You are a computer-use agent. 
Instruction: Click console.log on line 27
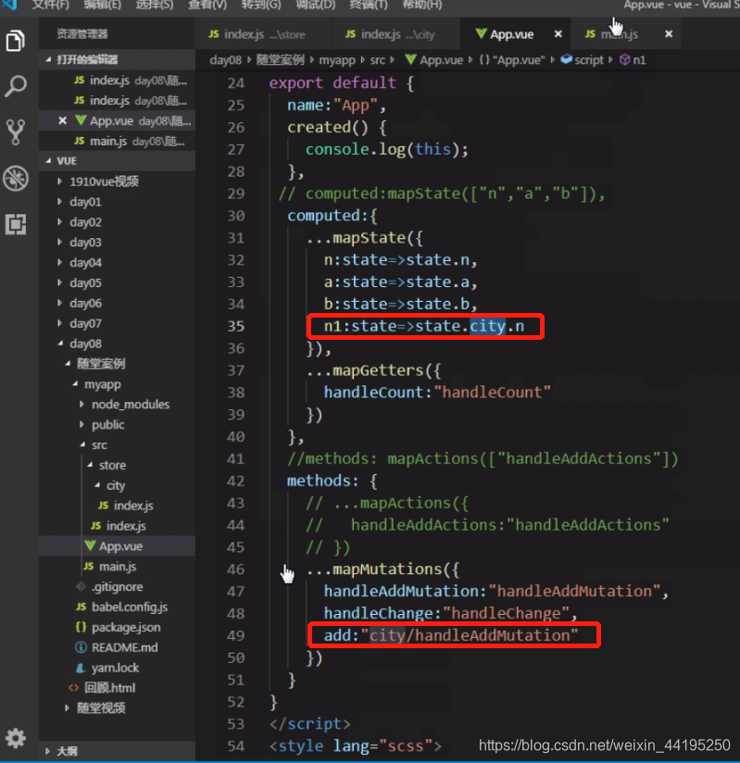(356, 149)
